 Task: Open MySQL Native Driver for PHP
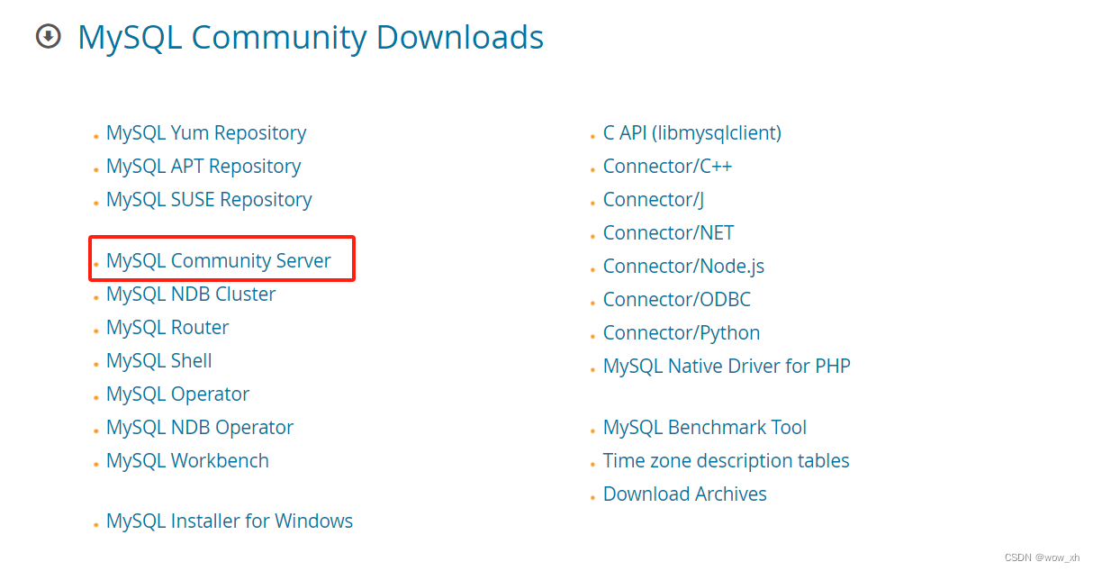pyautogui.click(x=727, y=367)
